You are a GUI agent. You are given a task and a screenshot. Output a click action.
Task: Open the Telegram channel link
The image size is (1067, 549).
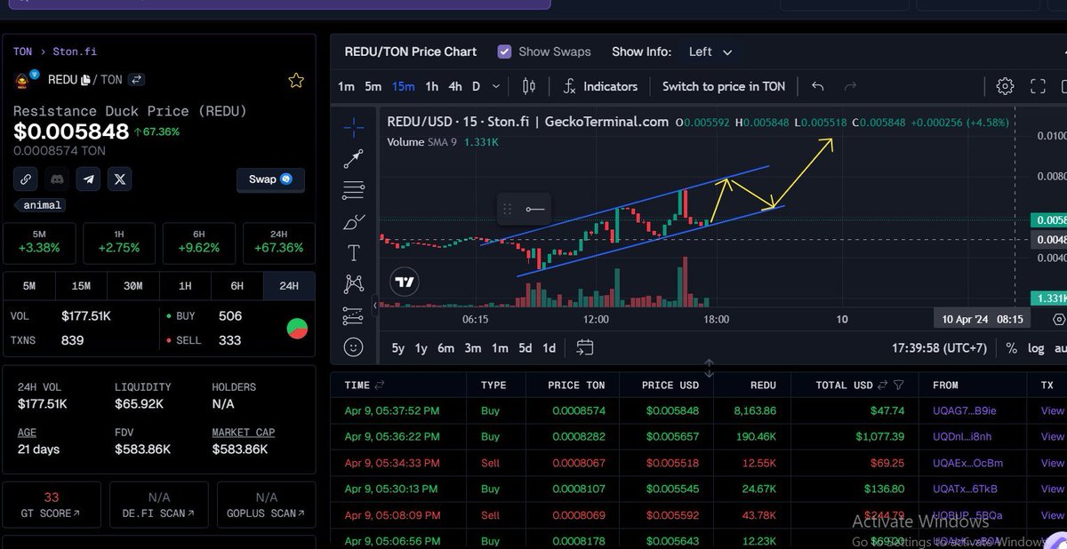point(88,179)
